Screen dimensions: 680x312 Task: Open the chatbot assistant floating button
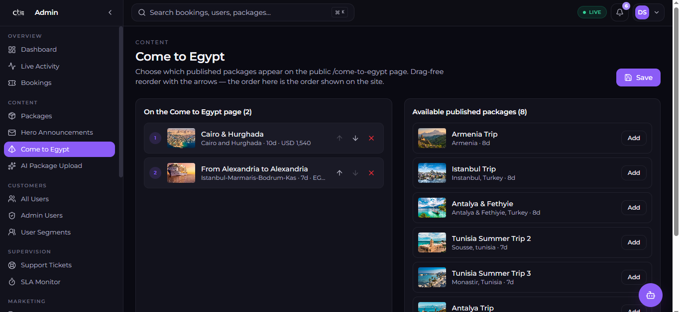tap(651, 295)
